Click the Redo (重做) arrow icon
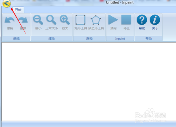Image resolution: width=176 pixels, height=127 pixels. 23,20
